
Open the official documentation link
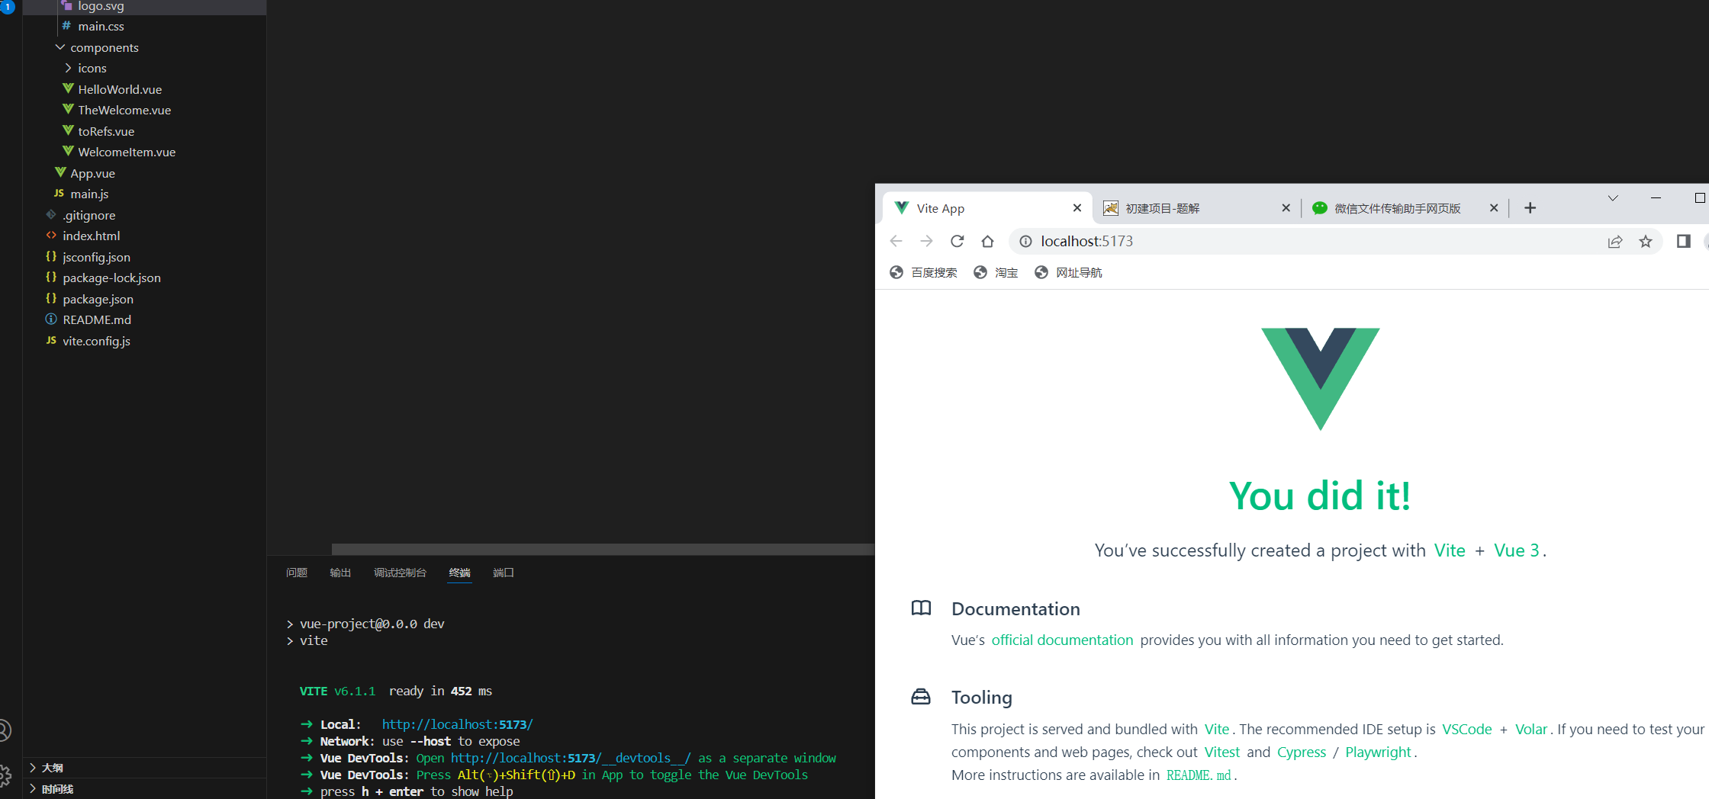point(1062,640)
